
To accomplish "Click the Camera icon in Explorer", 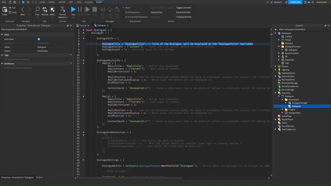I will tap(283, 37).
